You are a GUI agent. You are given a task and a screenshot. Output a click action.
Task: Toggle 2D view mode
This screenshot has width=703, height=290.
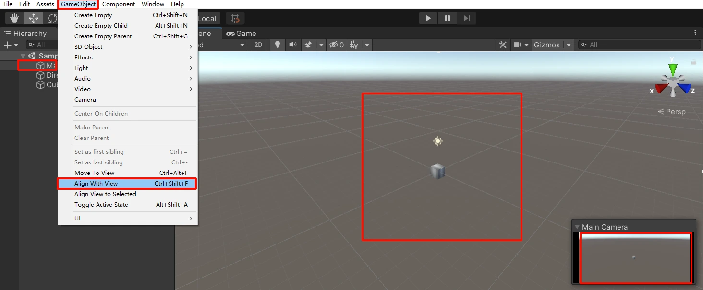click(258, 45)
